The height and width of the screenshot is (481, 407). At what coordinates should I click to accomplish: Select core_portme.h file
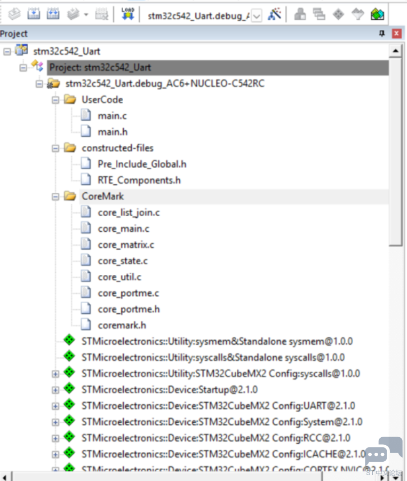coord(129,309)
